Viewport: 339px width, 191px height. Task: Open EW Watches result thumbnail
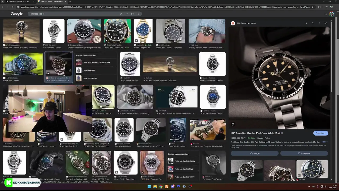[x=54, y=31]
